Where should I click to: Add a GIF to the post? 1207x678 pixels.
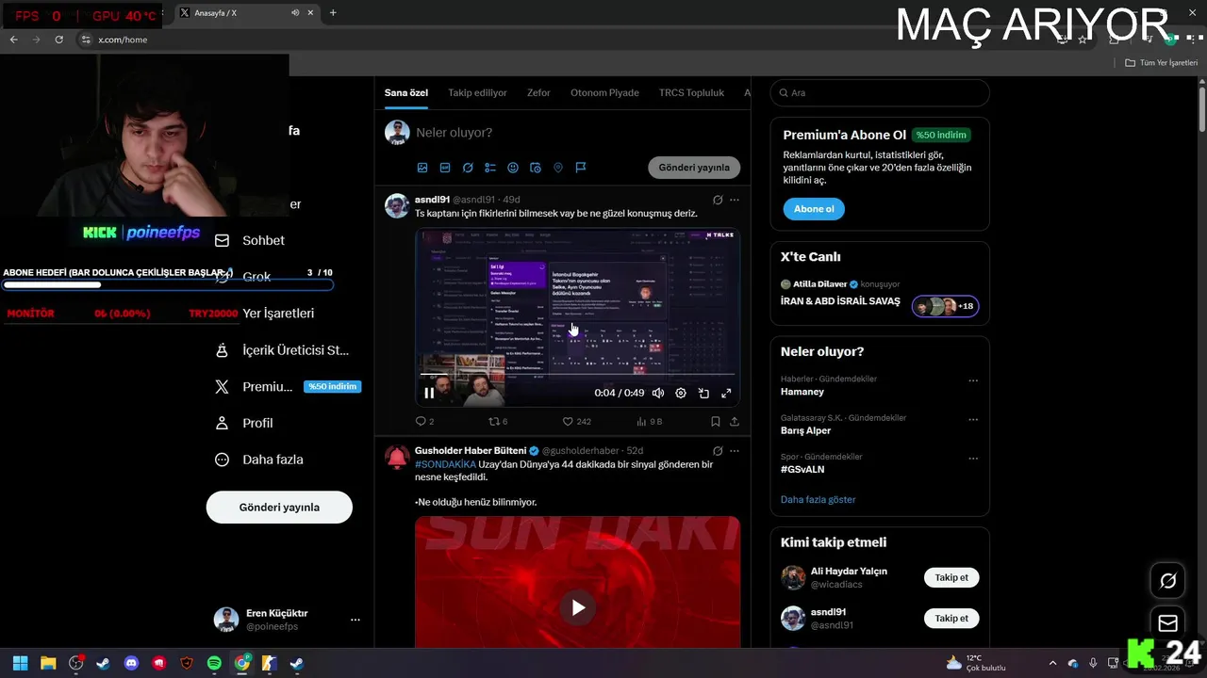tap(445, 168)
